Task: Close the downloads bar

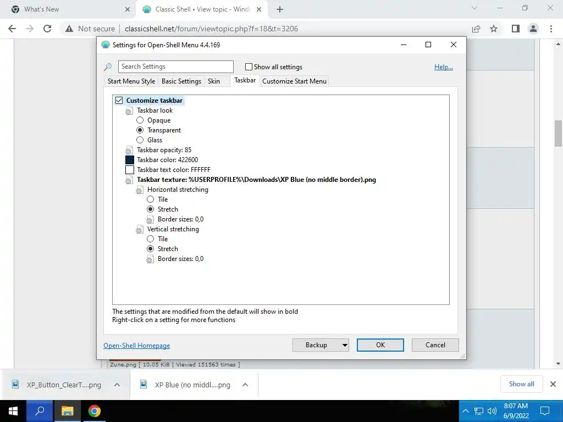Action: click(x=553, y=384)
